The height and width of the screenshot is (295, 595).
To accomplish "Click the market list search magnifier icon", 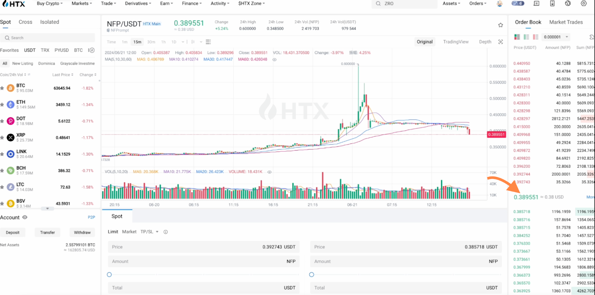I will (x=7, y=38).
